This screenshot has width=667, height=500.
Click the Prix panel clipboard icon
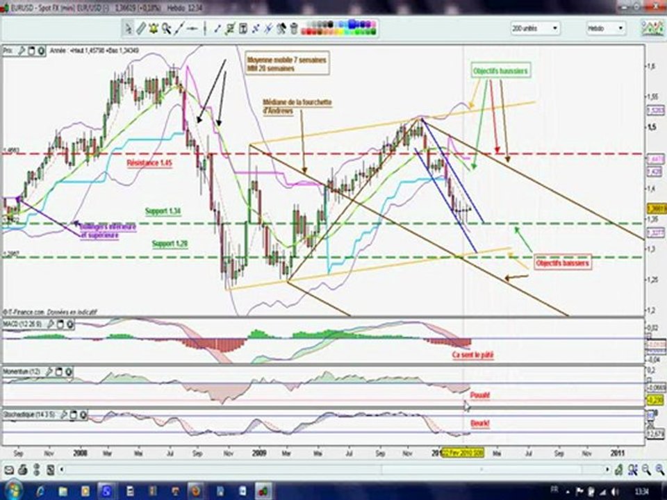[x=31, y=51]
